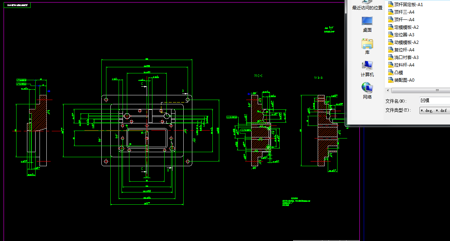This screenshot has width=450, height=241.
Task: Select the 顶杆一-A4 file
Action: pyautogui.click(x=401, y=20)
